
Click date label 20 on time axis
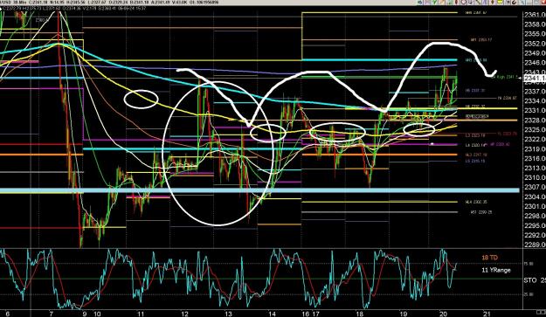[x=444, y=314]
